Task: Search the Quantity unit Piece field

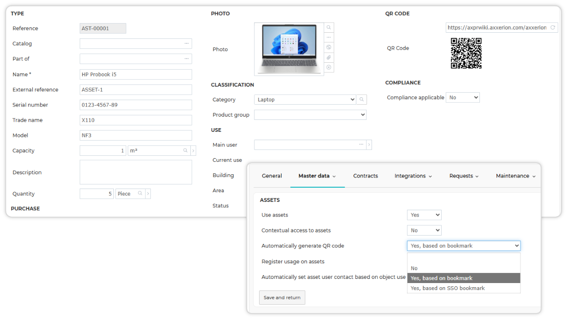Action: click(x=140, y=194)
